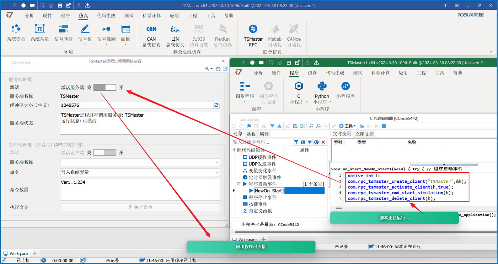
Task: Toggle the 激活服务端 server switch
Action: tap(105, 87)
